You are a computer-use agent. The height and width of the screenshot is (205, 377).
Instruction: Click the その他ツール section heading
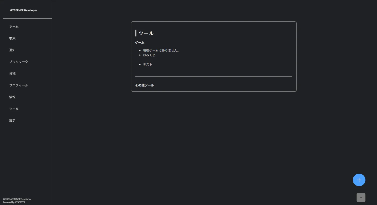click(x=145, y=85)
